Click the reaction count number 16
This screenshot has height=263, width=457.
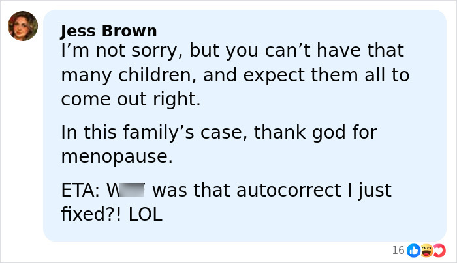tap(398, 250)
